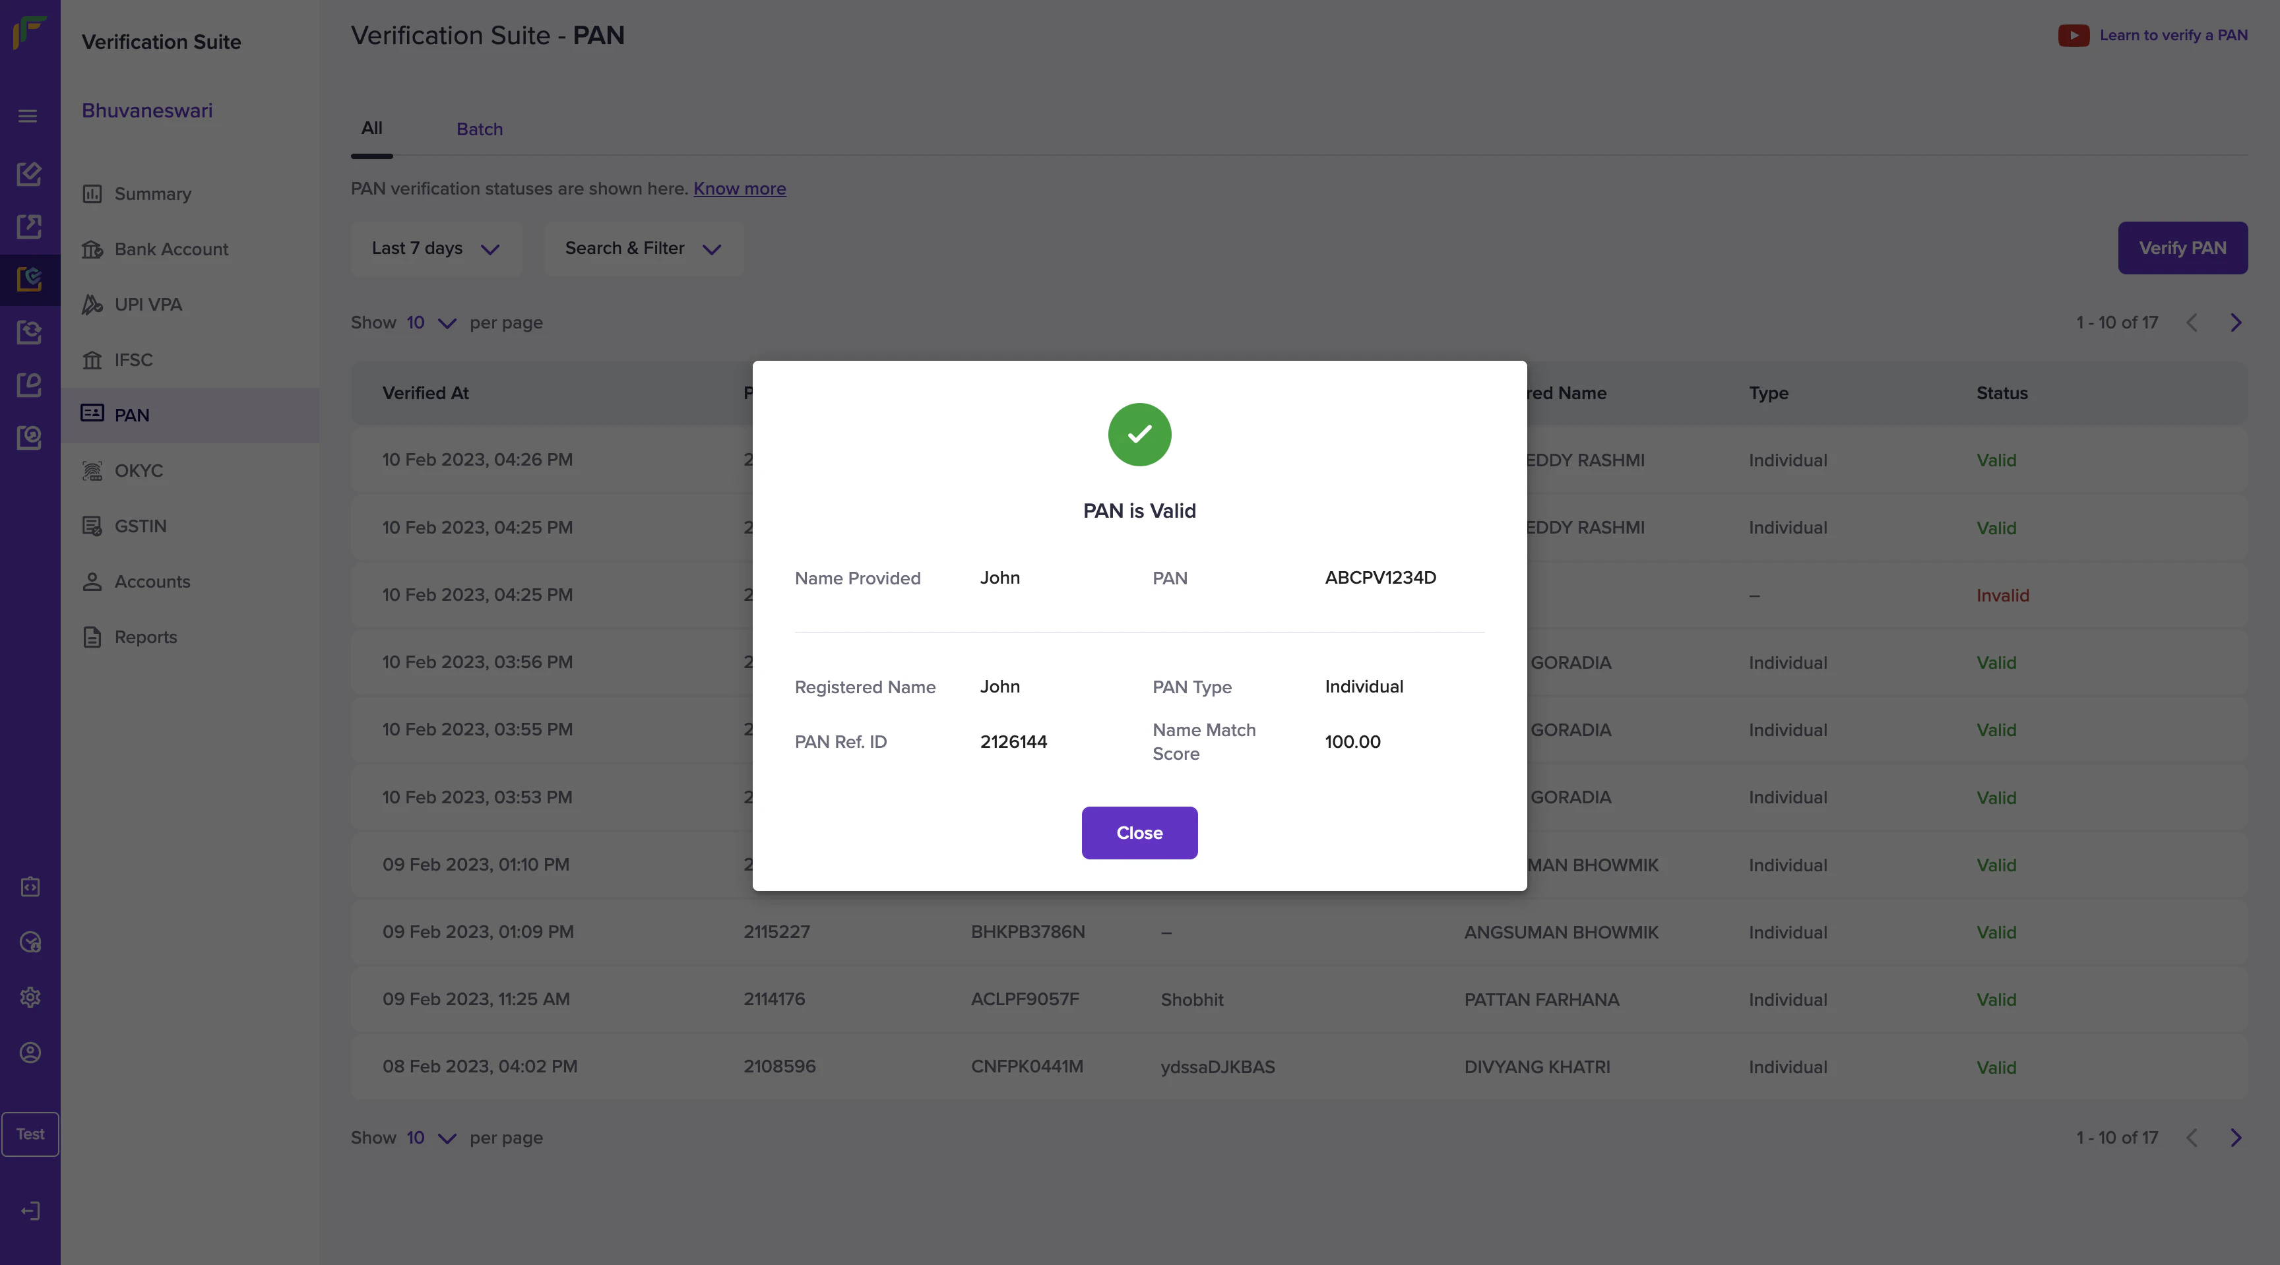
Task: Toggle the Test mode switch
Action: click(x=30, y=1134)
